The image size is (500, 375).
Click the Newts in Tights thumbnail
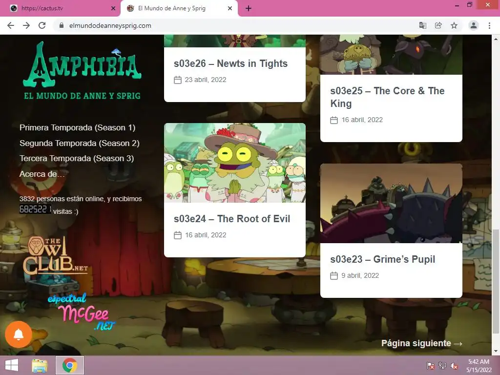click(x=235, y=41)
